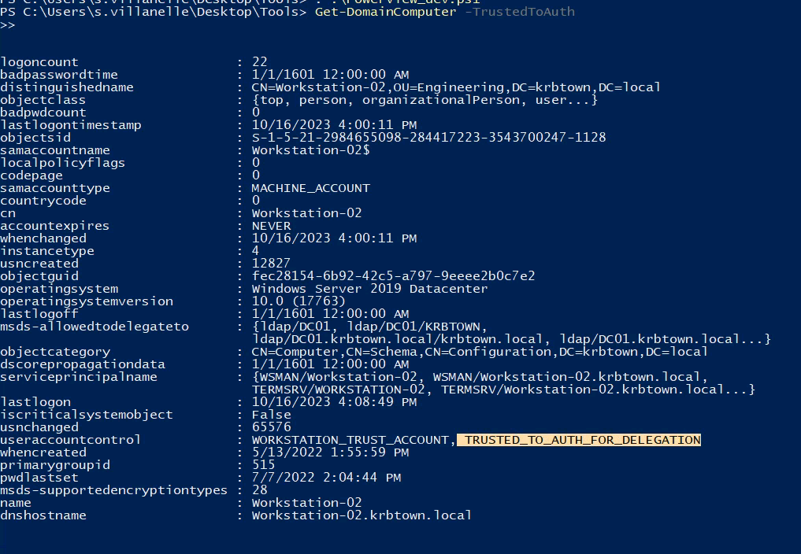This screenshot has height=554, width=801.
Task: Click the highlighted TRUSTED_TO_AUTH_FOR_DELEGATION text
Action: click(579, 440)
